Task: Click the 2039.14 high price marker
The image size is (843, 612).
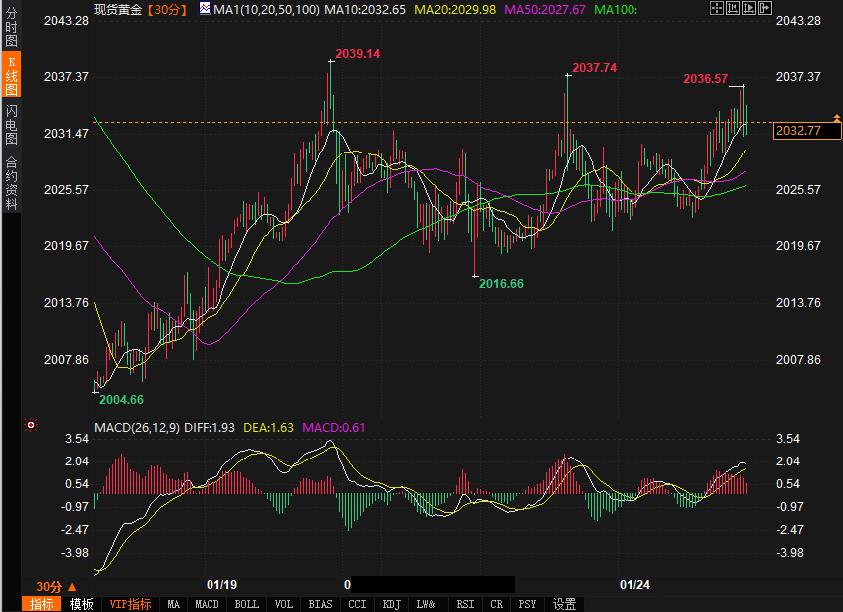Action: tap(358, 53)
